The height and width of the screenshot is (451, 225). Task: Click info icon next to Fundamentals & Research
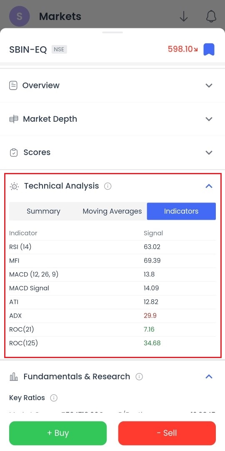[139, 376]
